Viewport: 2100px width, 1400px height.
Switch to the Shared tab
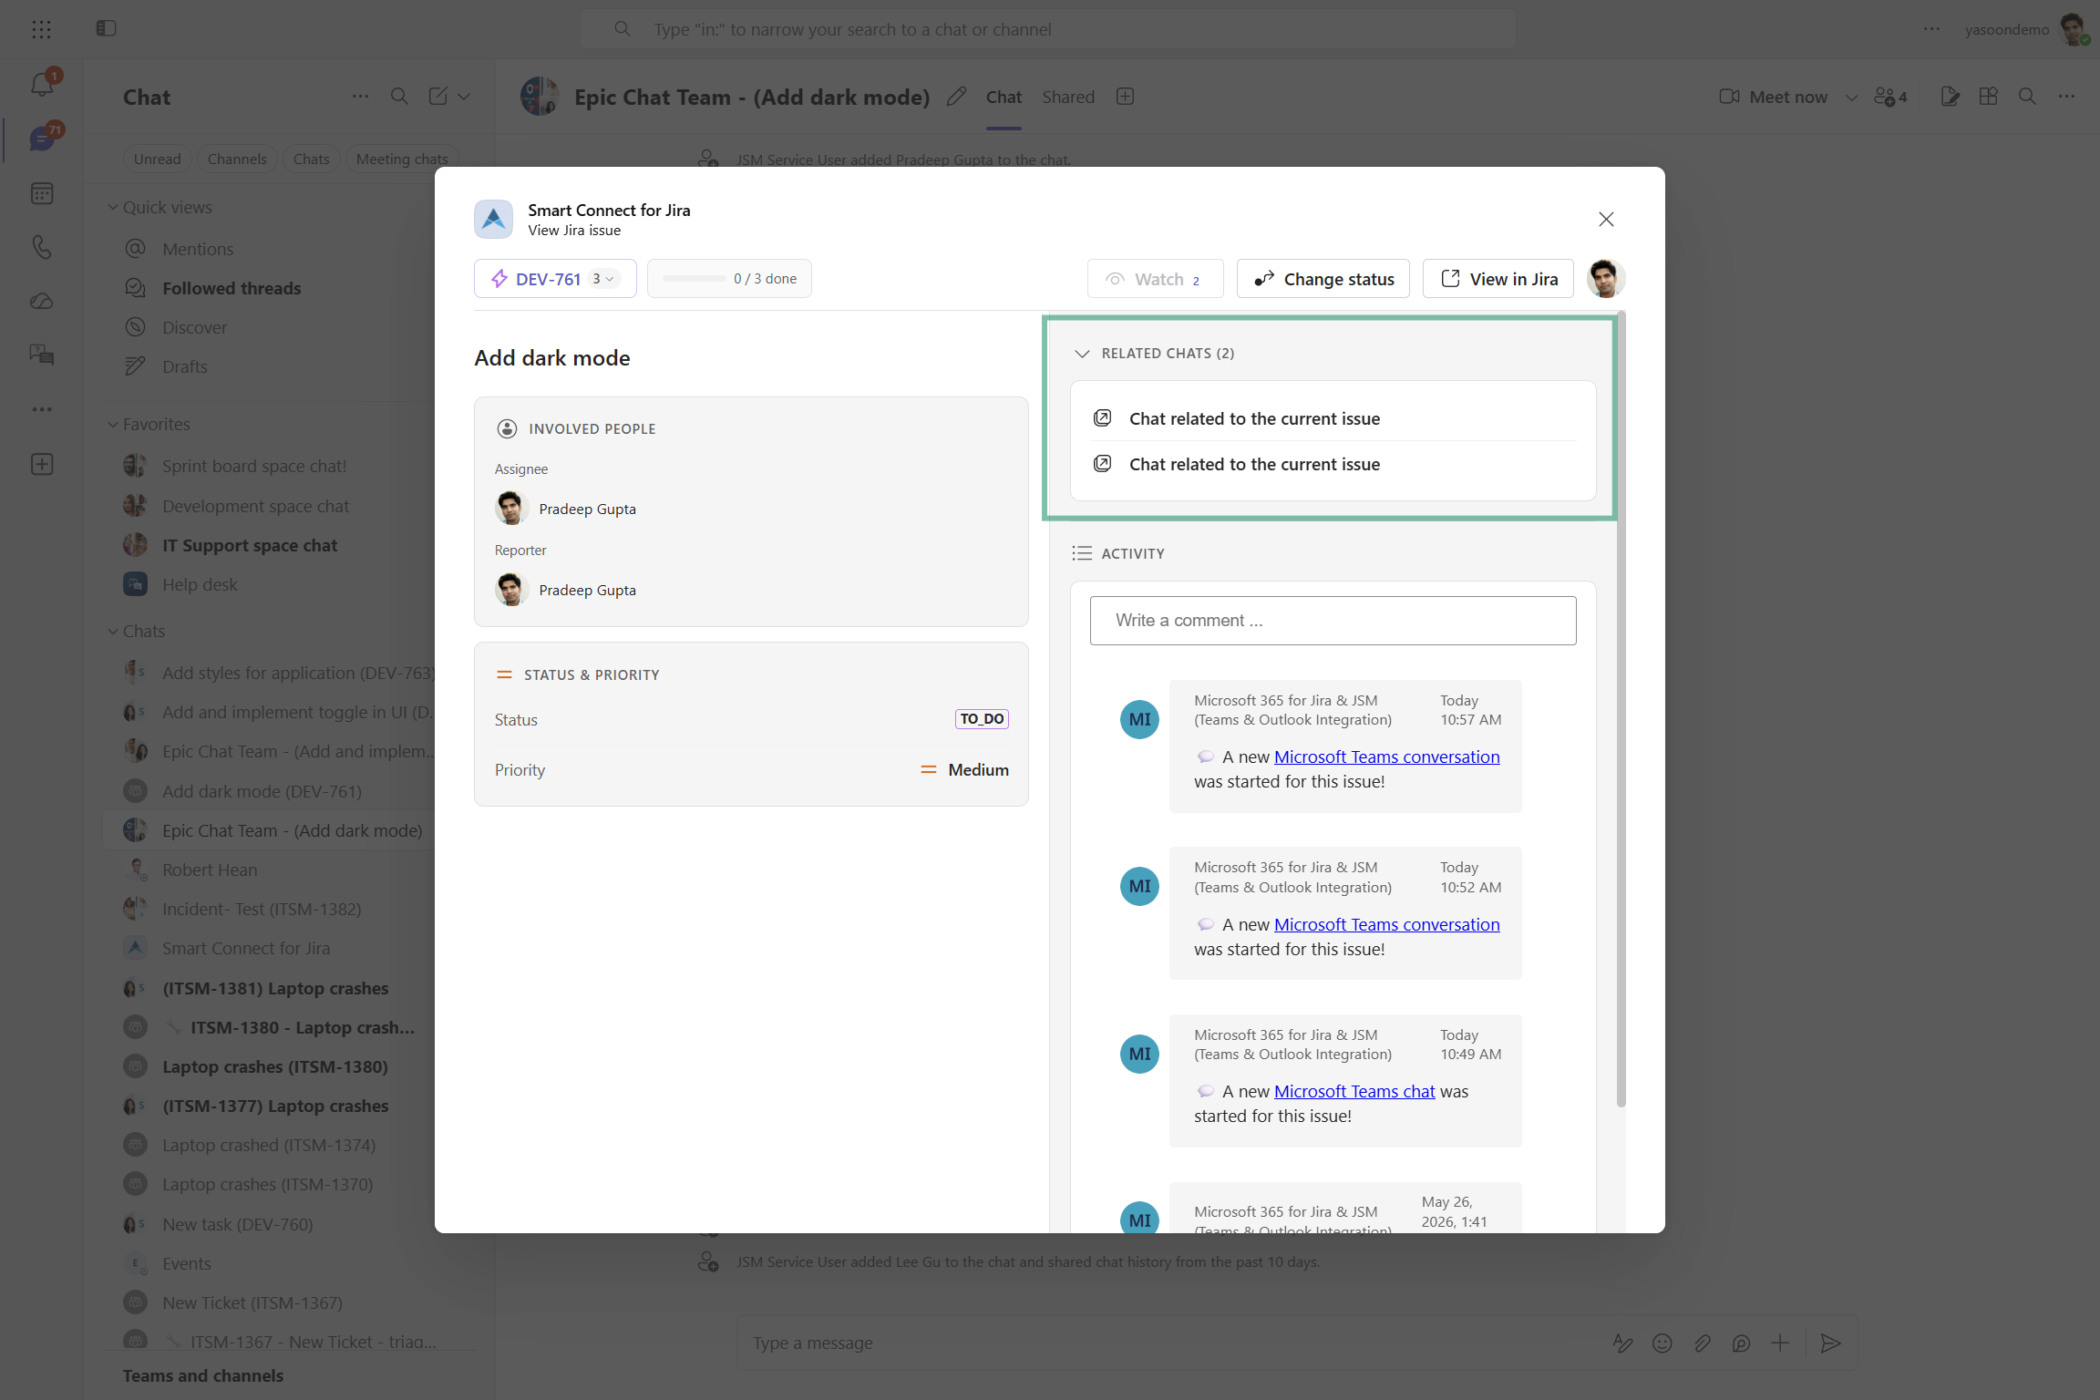point(1068,97)
